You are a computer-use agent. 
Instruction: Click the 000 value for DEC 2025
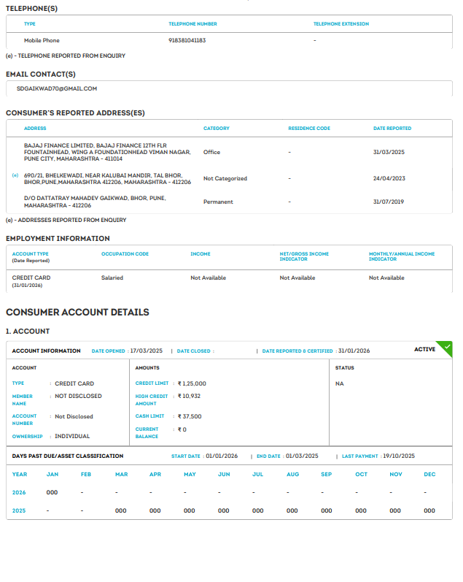pos(429,510)
